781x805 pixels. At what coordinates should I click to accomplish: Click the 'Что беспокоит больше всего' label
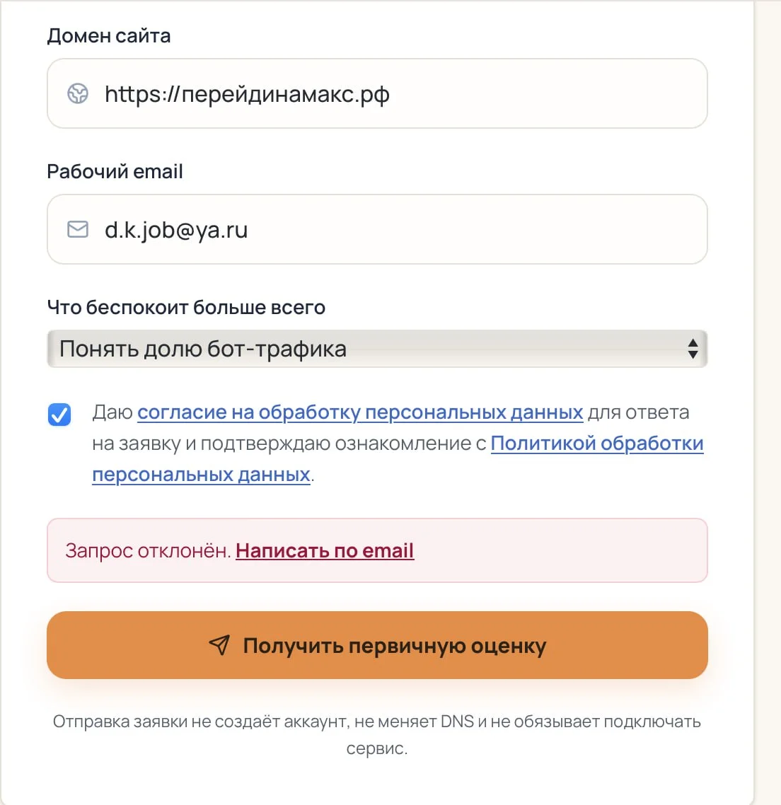186,308
